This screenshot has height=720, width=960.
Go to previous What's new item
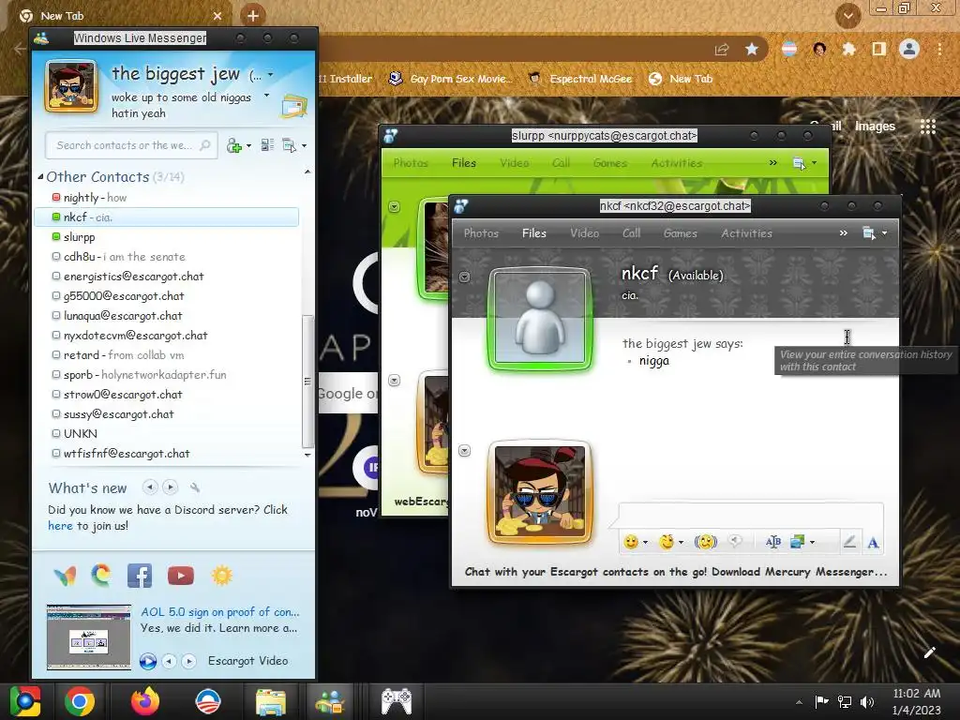click(x=149, y=487)
